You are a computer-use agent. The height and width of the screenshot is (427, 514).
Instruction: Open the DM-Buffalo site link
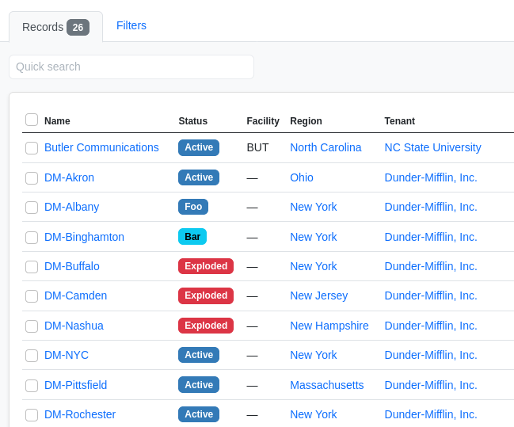(72, 266)
